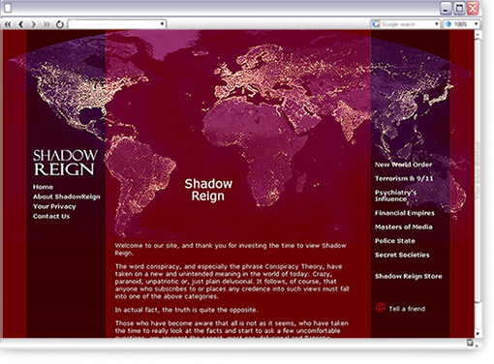Open the Google search dropdown arrow
This screenshot has height=364, width=494.
tap(437, 24)
